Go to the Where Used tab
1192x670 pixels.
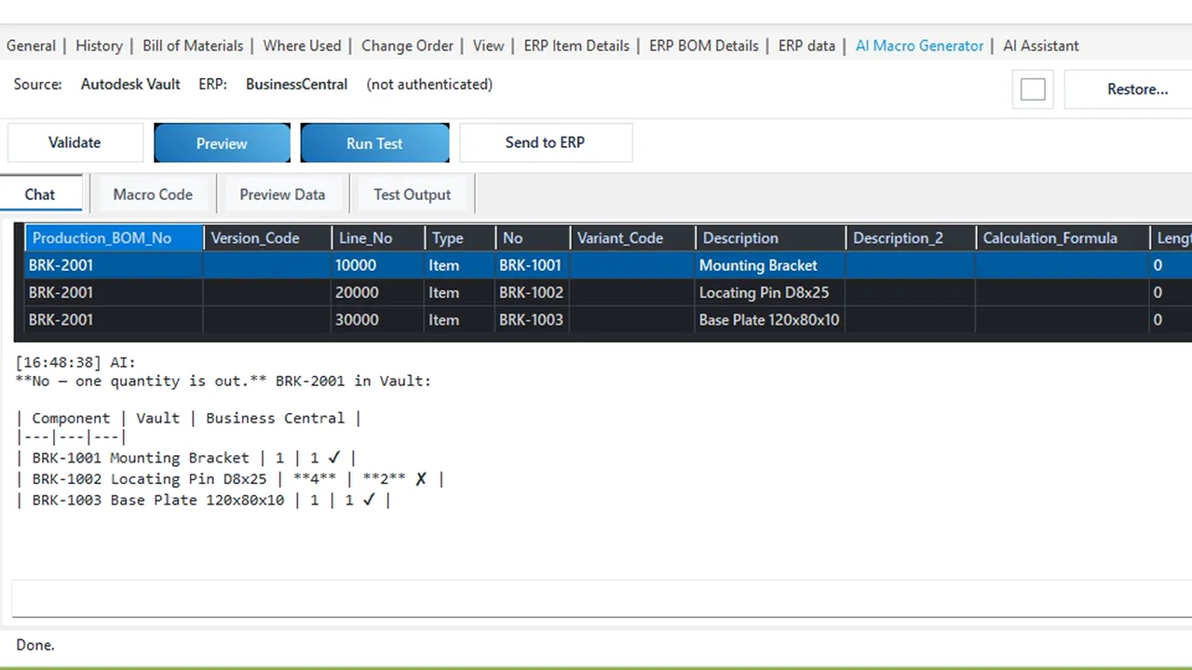[x=302, y=46]
